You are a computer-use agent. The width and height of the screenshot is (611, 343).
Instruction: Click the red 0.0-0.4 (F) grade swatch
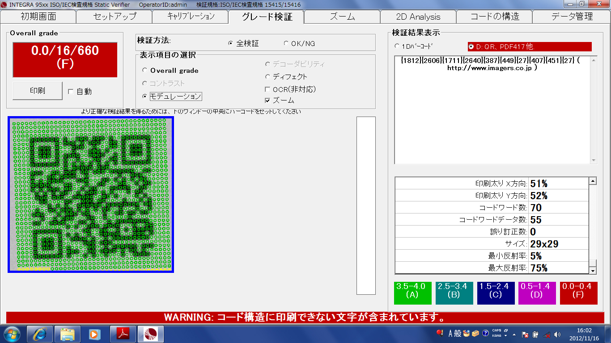click(578, 293)
